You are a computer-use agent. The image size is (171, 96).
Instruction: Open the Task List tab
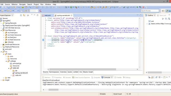[x=161, y=15]
